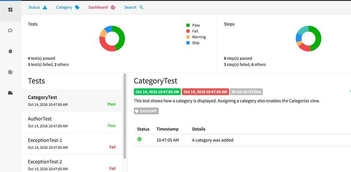This screenshot has height=172, width=351.
Task: Open the tag view in sidebar
Action: coord(10,30)
